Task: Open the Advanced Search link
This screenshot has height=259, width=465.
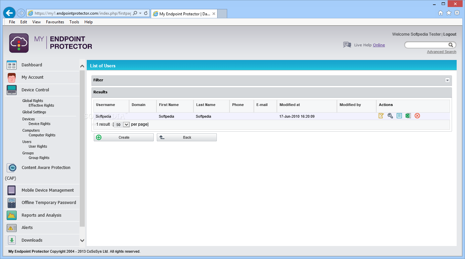Action: (x=442, y=52)
